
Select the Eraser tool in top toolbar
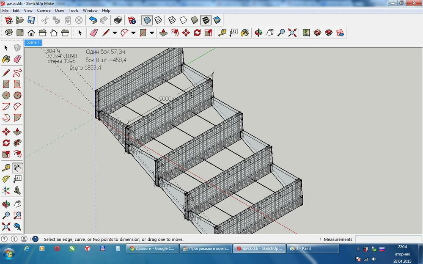click(94, 33)
